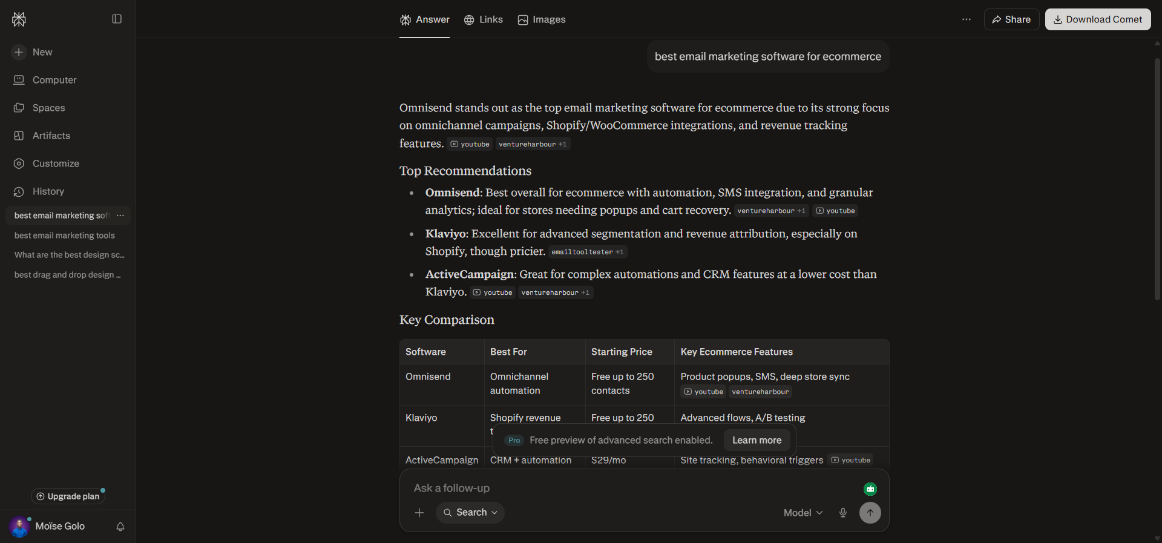Click the submit arrow button
This screenshot has width=1162, height=543.
tap(870, 513)
